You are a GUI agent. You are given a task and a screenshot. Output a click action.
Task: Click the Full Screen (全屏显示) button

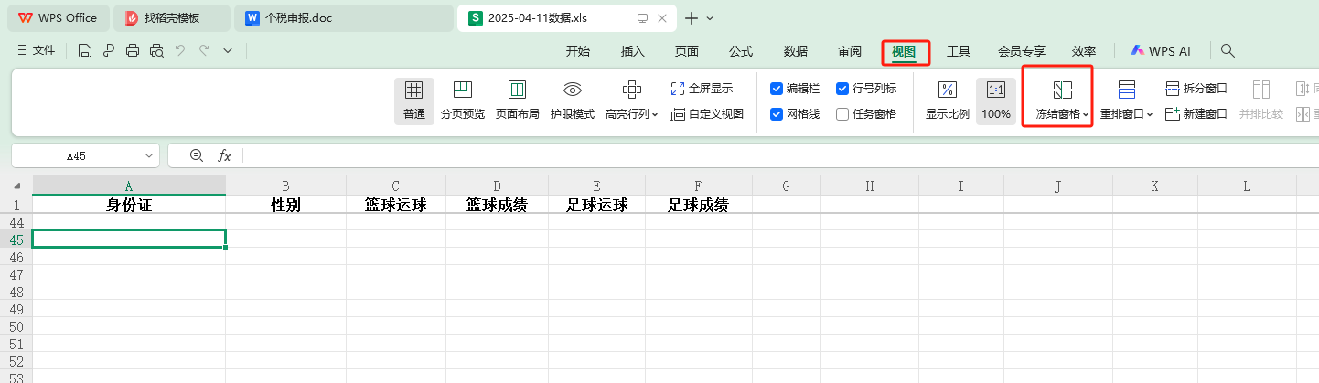[x=702, y=89]
